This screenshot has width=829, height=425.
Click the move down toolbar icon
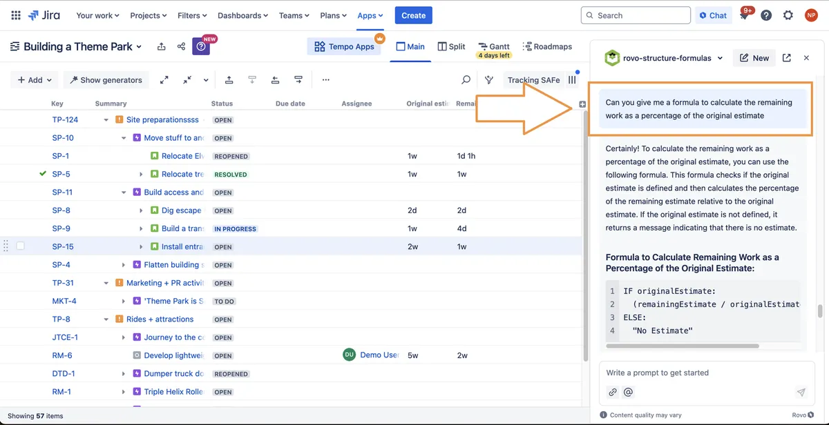252,80
